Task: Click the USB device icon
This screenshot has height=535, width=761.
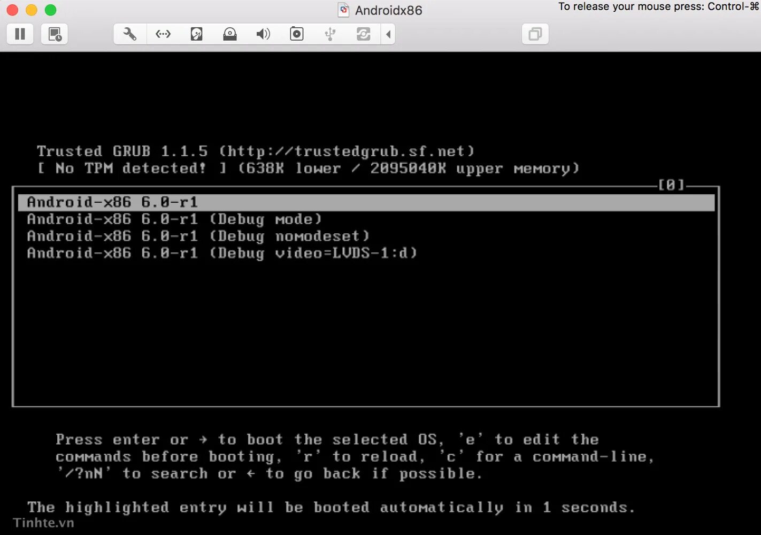Action: click(330, 34)
